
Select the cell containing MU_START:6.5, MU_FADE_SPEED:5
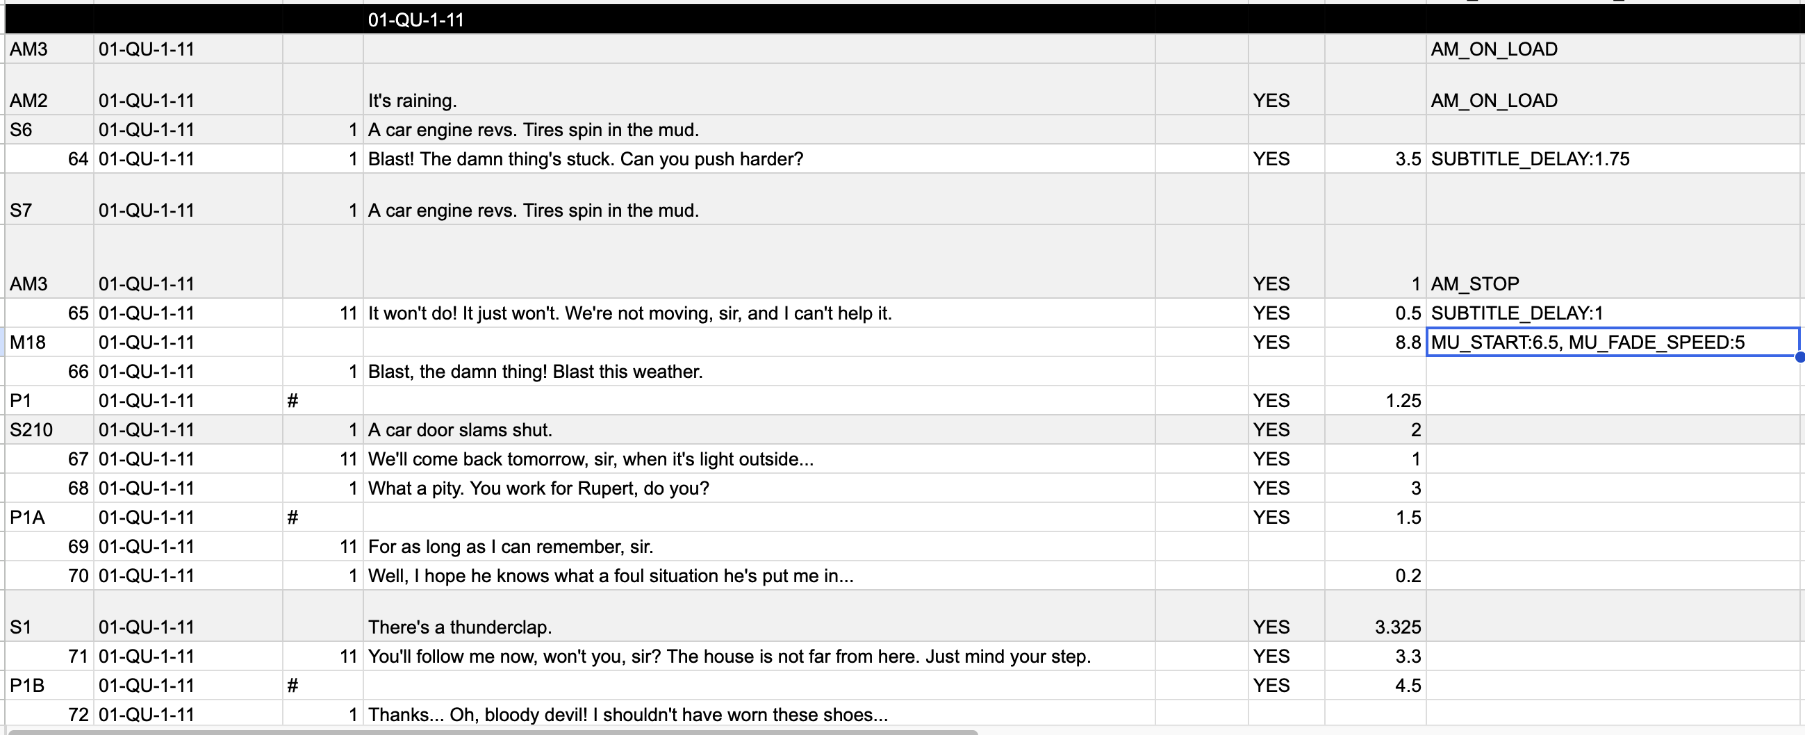[1614, 342]
